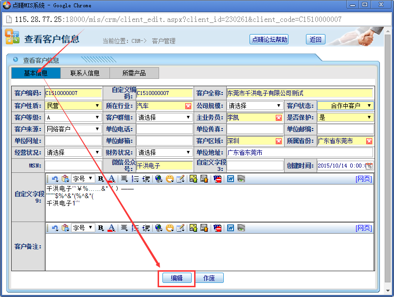
Task: Open the 客户性质 dropdown showing 民营
Action: click(73, 106)
